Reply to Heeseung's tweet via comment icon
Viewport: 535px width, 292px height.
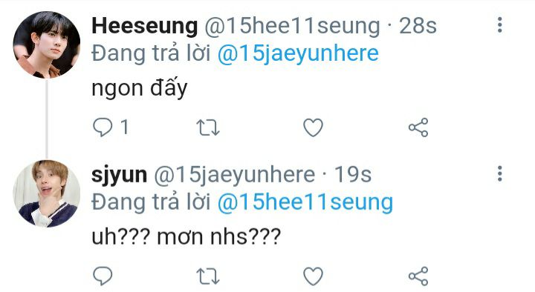tap(103, 127)
